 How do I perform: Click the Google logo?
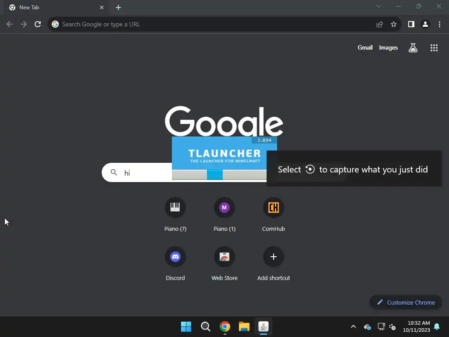[x=224, y=122]
